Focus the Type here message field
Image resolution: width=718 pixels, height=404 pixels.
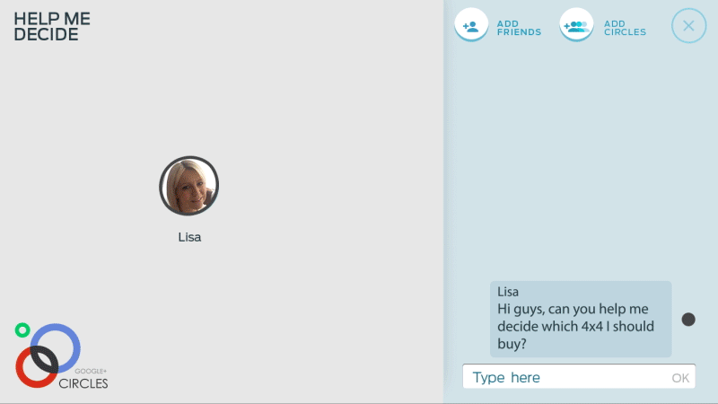coord(579,376)
